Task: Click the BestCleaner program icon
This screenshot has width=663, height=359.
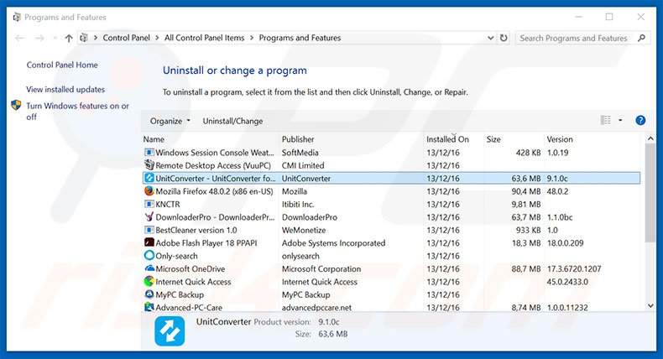Action: pos(149,230)
